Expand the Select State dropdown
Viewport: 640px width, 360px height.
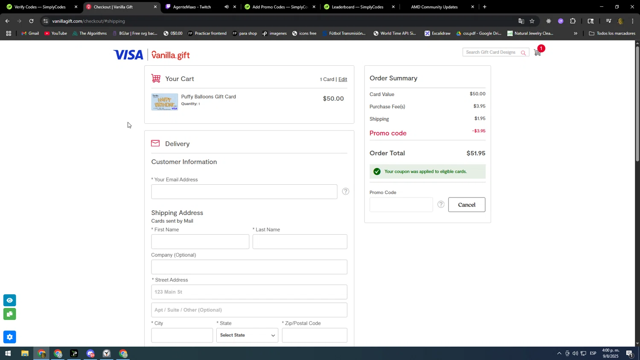247,335
